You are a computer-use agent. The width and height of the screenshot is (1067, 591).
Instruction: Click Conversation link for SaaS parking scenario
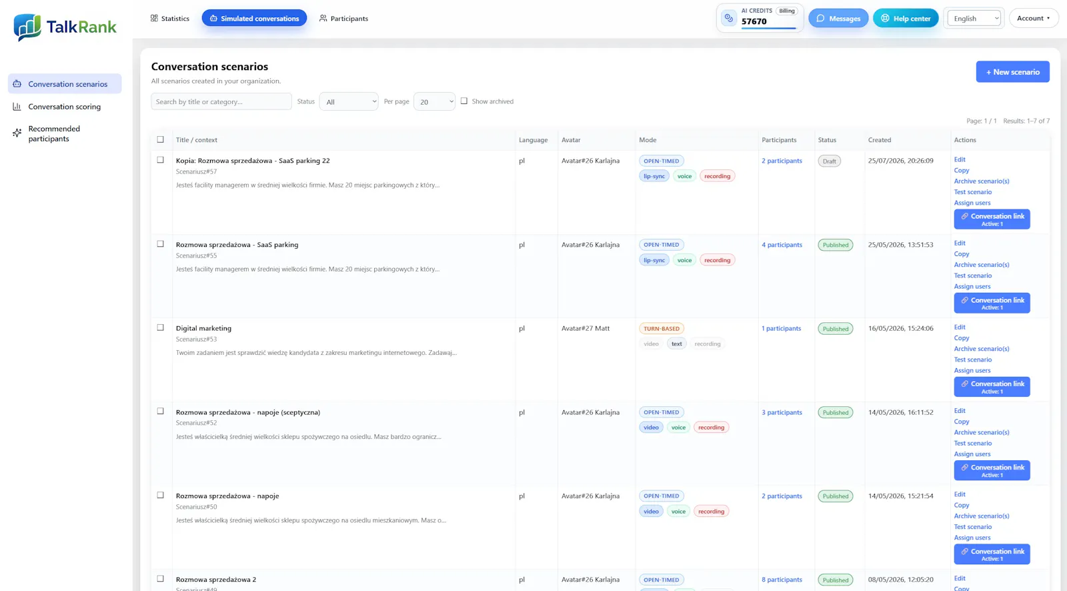[992, 303]
